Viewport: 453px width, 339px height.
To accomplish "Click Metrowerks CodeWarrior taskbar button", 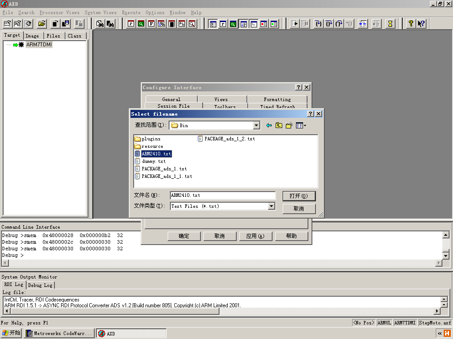I will [59, 334].
